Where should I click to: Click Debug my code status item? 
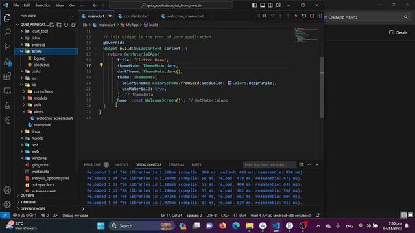(x=75, y=216)
